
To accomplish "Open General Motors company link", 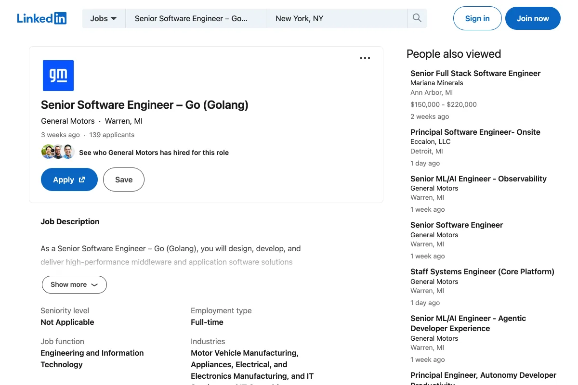I will point(68,121).
